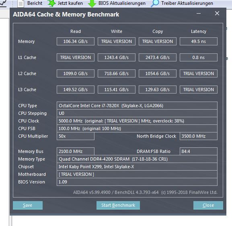Screen dimensions: 232x226
Task: Click the L1 Cache Write 1243.4 GB/s value
Action: 117,57
